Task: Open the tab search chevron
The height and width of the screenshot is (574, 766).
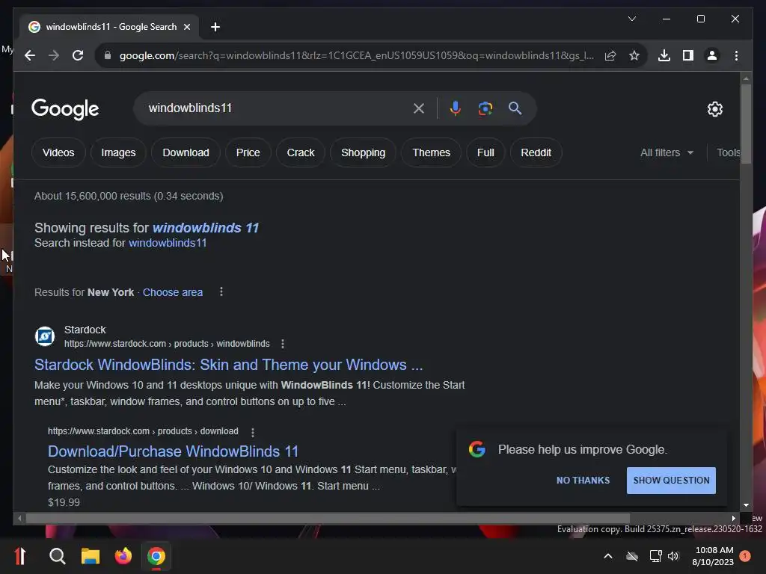Action: [631, 19]
